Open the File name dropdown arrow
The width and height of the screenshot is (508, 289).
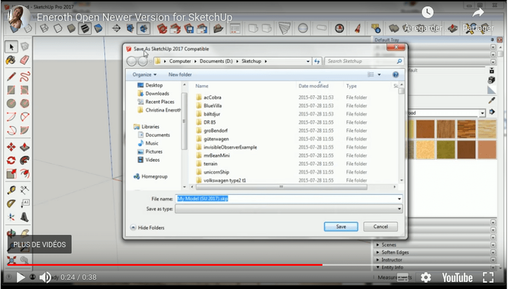point(399,199)
